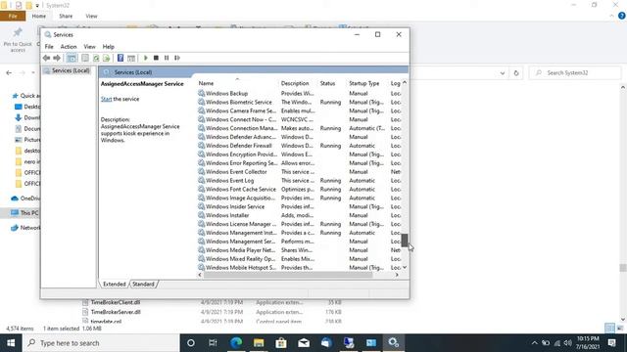
Task: Select OneDrive in Explorer navigation pane
Action: (x=25, y=198)
